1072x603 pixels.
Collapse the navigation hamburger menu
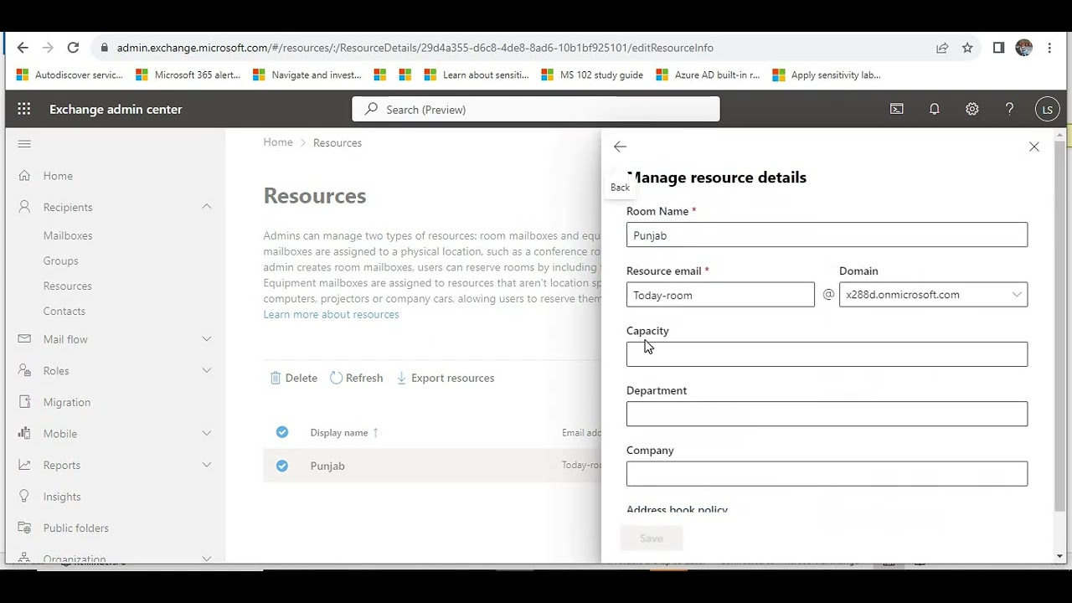(24, 144)
